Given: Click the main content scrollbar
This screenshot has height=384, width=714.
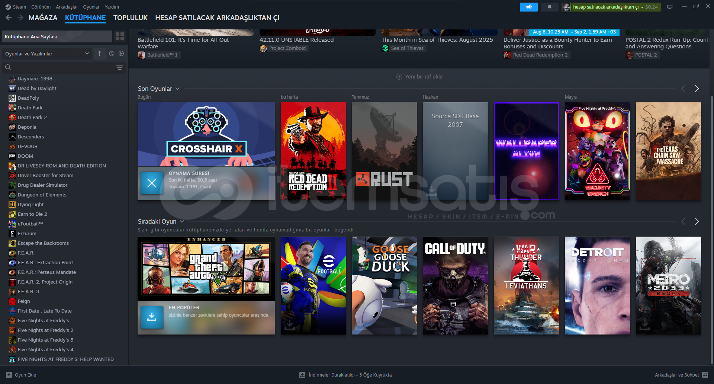Looking at the screenshot, I should [x=711, y=231].
